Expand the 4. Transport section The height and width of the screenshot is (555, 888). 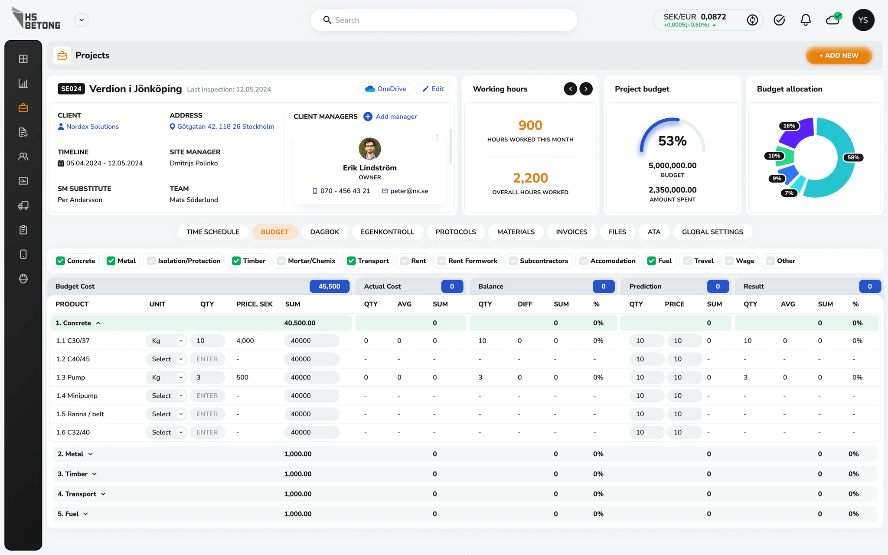pos(103,494)
